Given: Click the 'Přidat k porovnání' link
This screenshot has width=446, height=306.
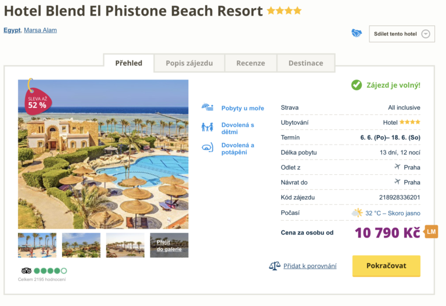Looking at the screenshot, I should click(x=310, y=266).
